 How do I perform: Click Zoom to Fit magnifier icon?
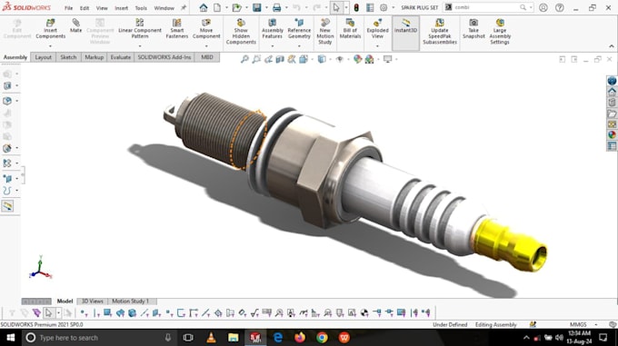tap(244, 59)
